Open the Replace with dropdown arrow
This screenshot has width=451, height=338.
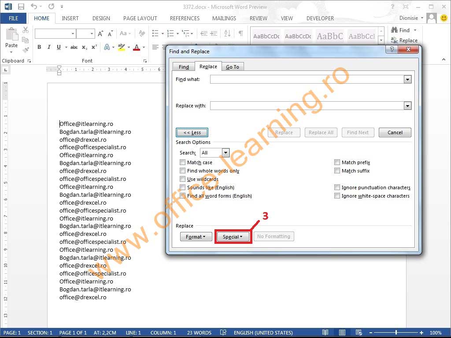tap(407, 106)
